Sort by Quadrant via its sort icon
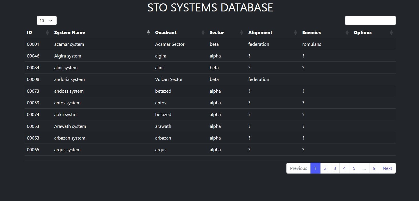419x201 pixels. (203, 32)
